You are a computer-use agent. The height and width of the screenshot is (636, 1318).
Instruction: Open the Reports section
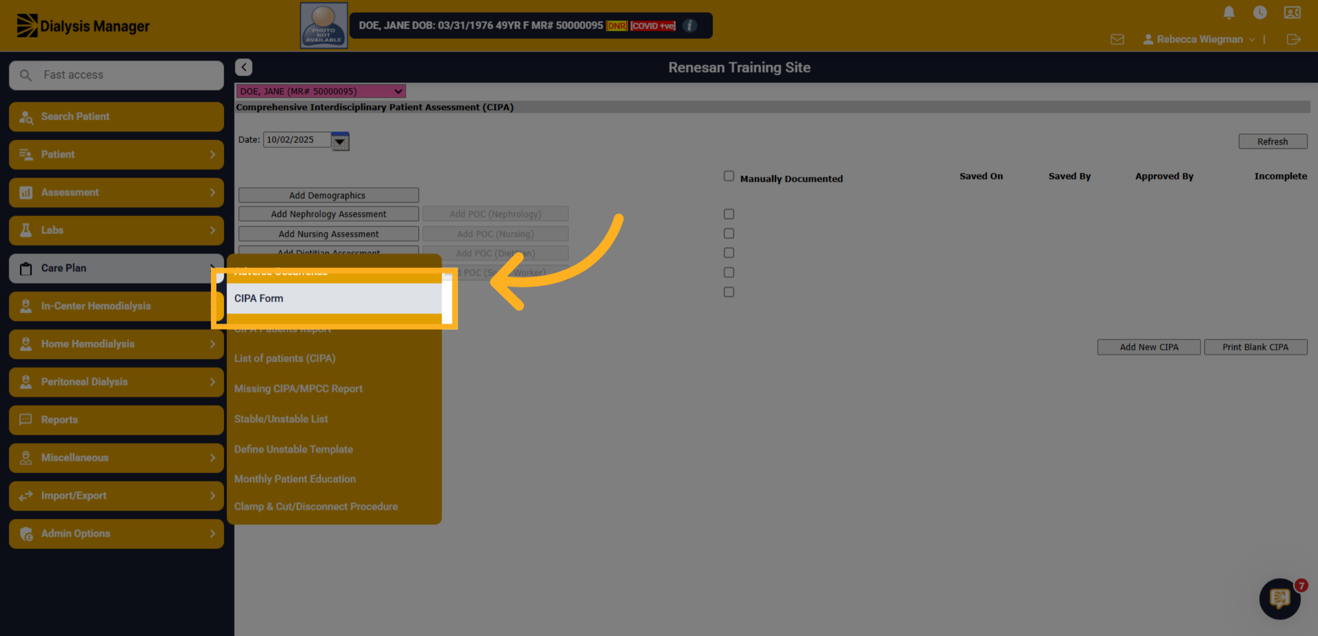coord(116,419)
